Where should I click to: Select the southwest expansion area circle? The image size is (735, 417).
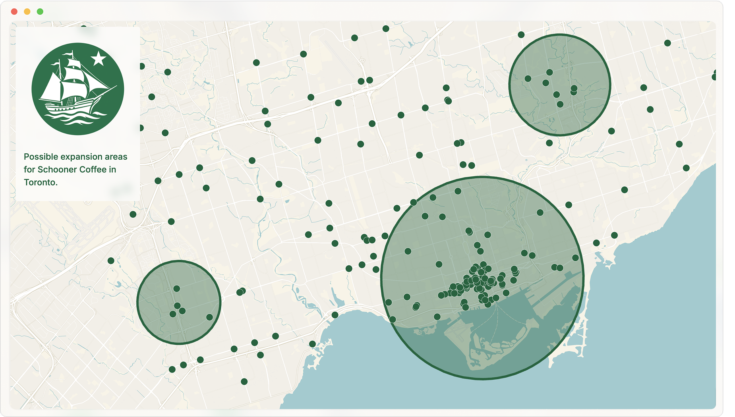(x=179, y=302)
